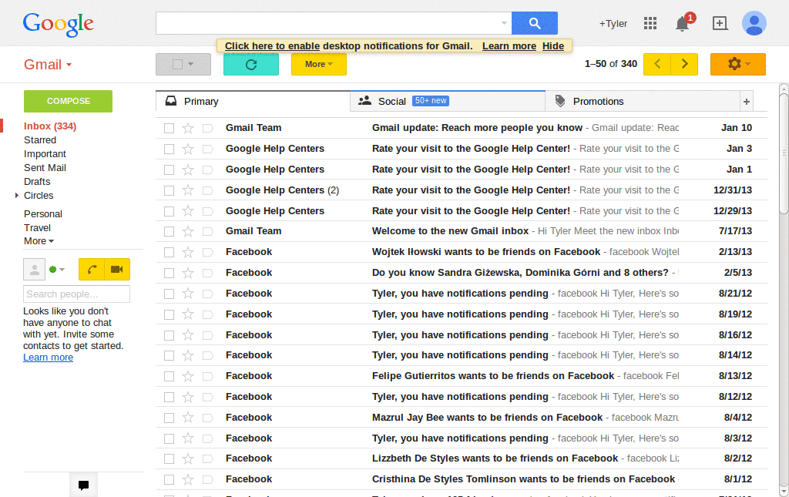Open the Drafts folder

[x=37, y=182]
